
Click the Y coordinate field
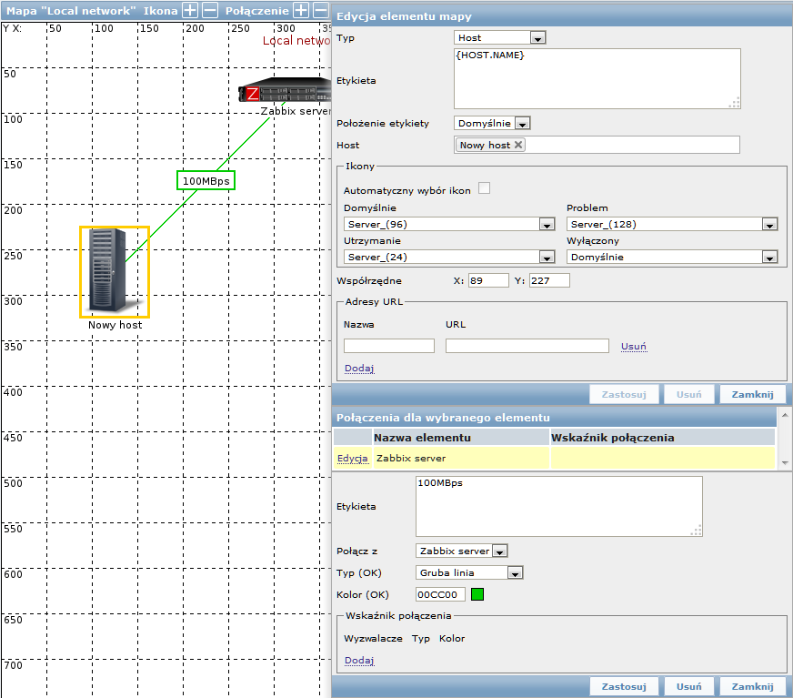(549, 280)
